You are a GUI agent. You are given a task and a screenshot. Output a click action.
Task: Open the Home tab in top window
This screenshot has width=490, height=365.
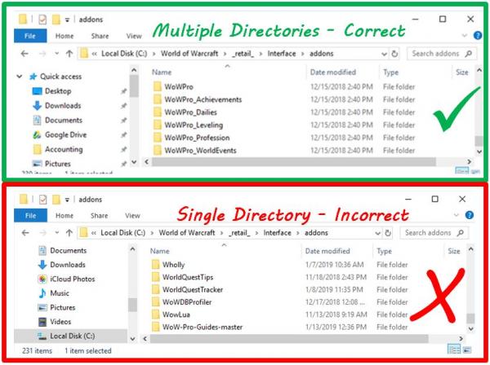coord(65,36)
